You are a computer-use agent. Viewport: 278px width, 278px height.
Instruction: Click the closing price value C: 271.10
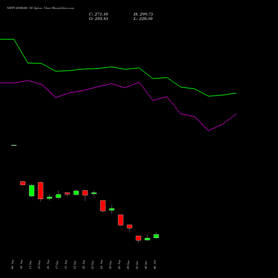click(x=98, y=14)
